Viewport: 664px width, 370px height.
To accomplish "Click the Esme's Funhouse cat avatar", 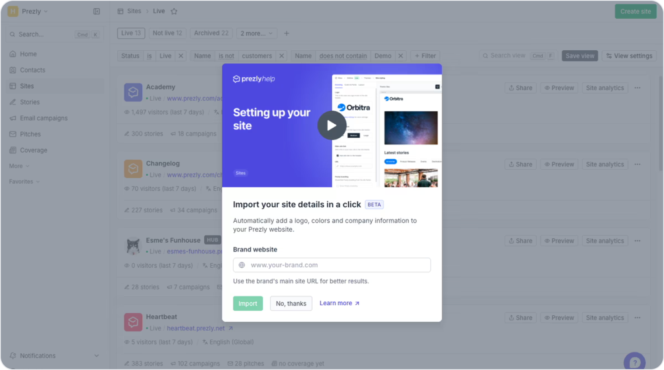I will point(133,246).
